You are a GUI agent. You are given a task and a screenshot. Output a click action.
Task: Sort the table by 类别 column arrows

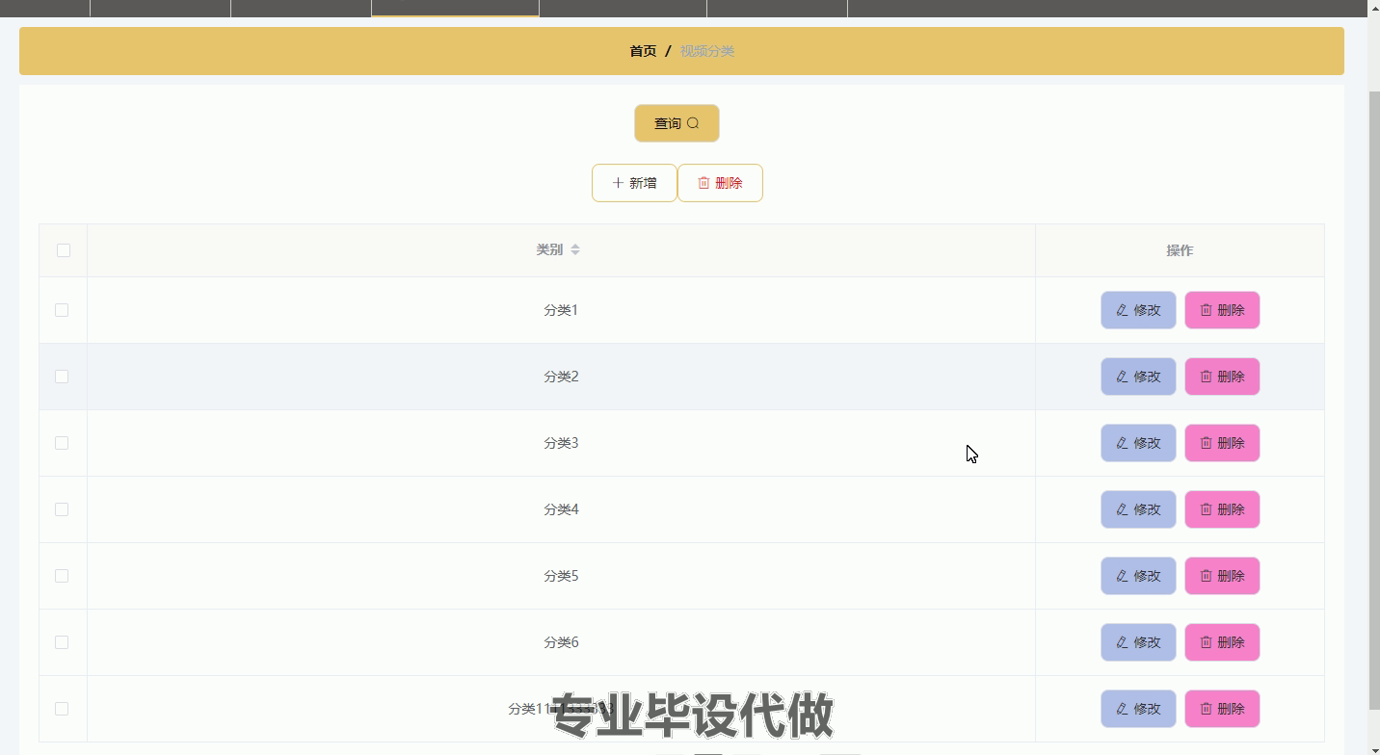click(575, 249)
